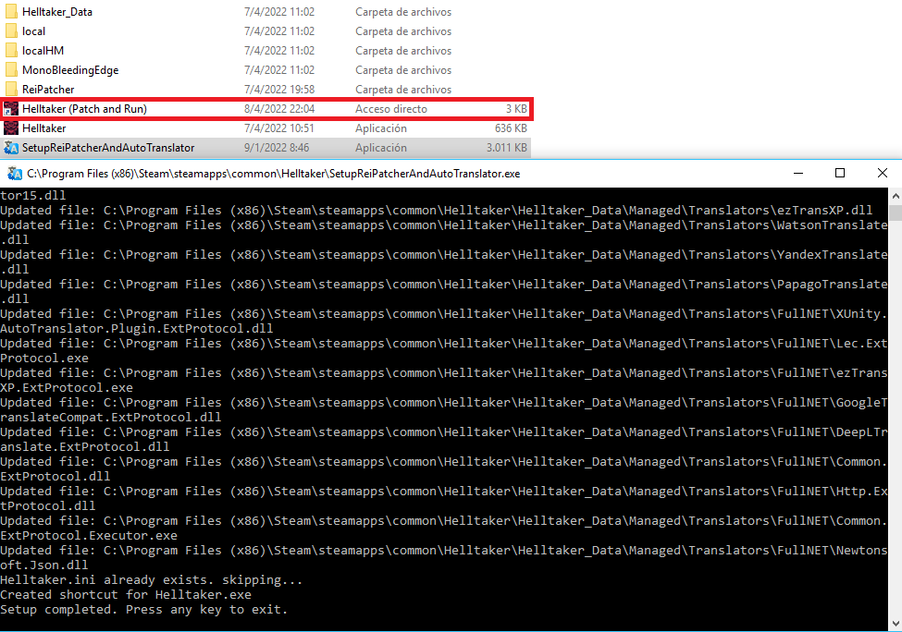The image size is (902, 632).
Task: Click the console scrollbar thumb
Action: [896, 213]
